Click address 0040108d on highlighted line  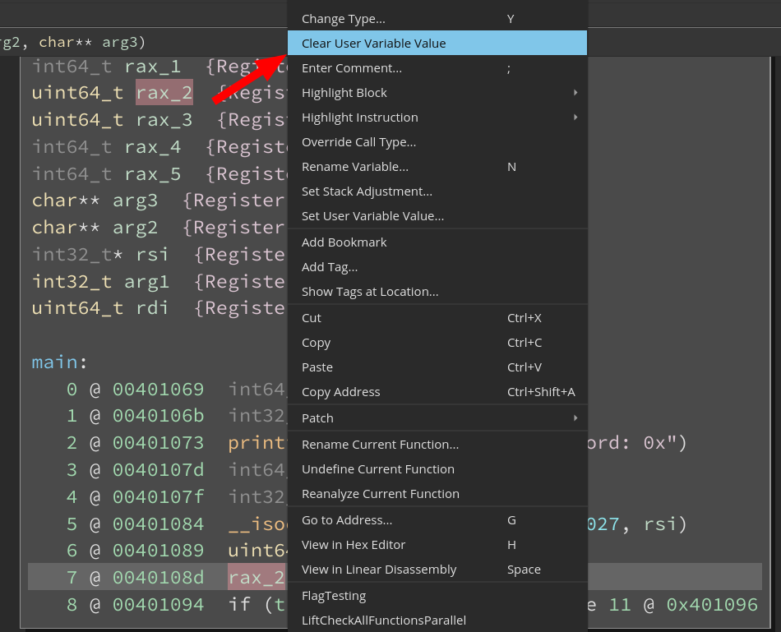coord(159,577)
